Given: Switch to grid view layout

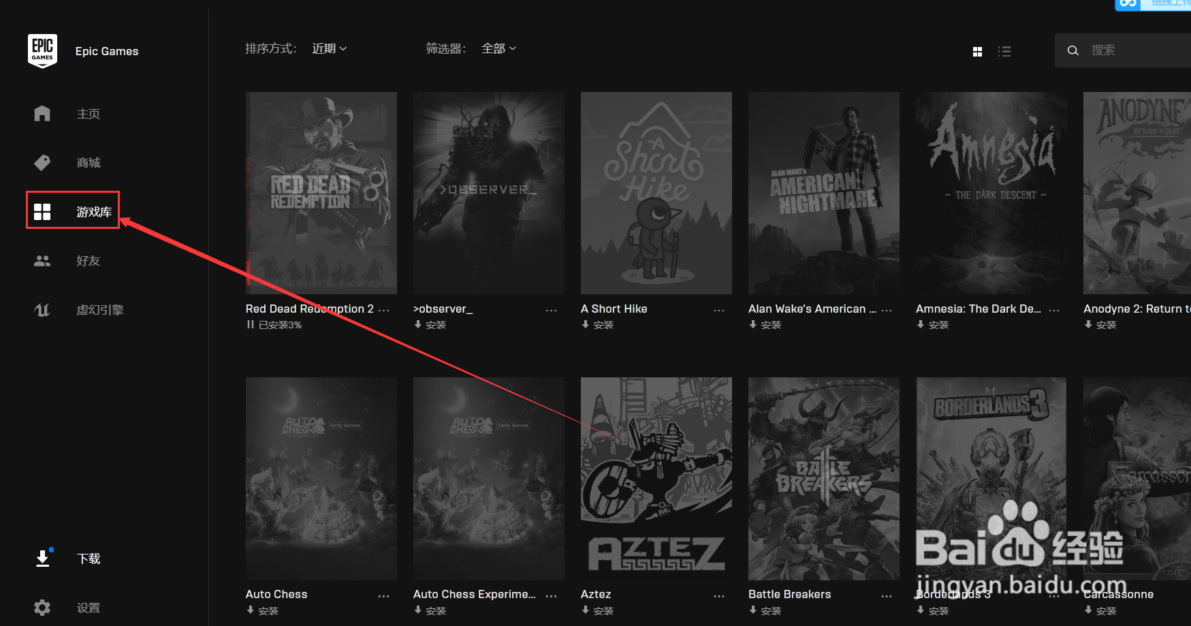Looking at the screenshot, I should pyautogui.click(x=977, y=52).
